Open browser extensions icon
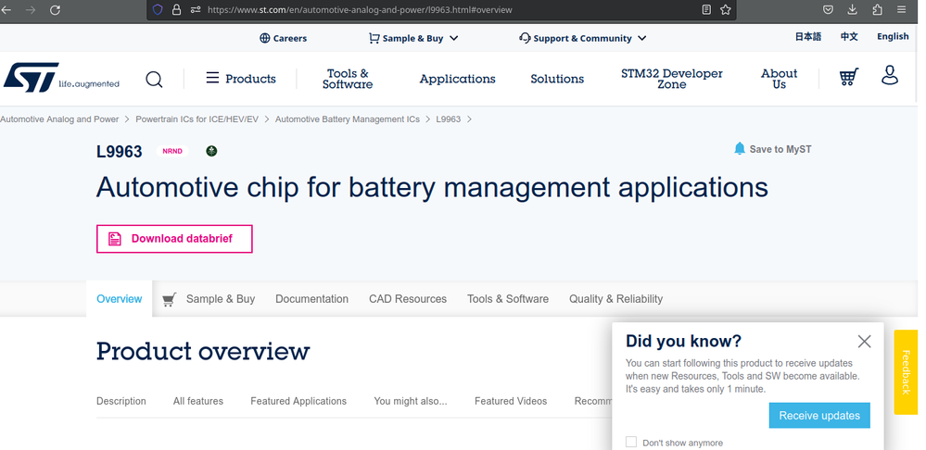The width and height of the screenshot is (926, 450). pyautogui.click(x=877, y=9)
